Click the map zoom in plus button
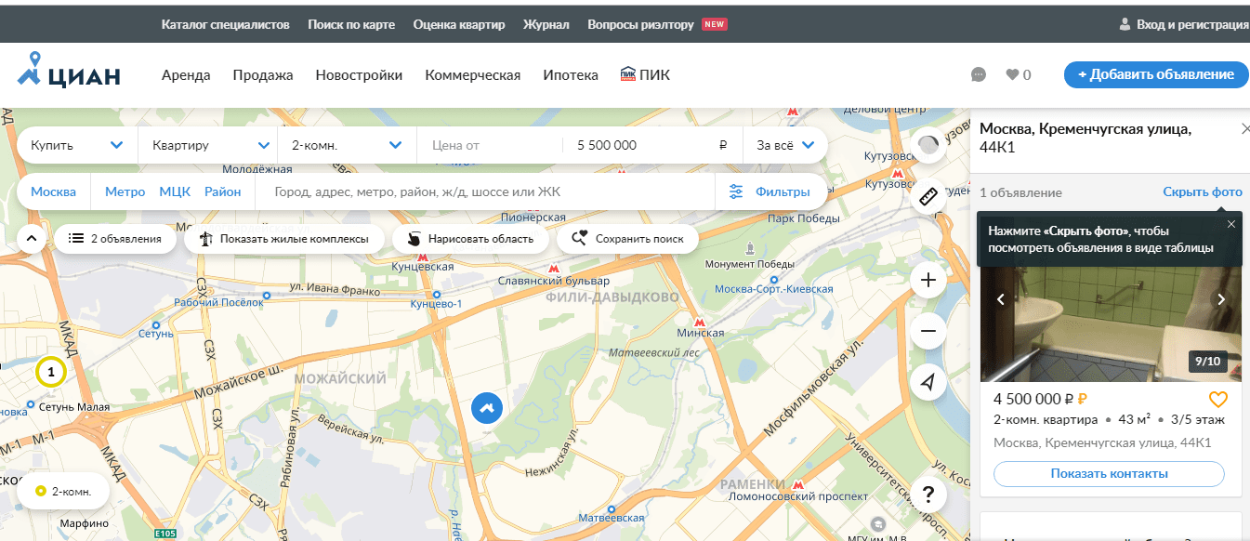 [x=928, y=280]
